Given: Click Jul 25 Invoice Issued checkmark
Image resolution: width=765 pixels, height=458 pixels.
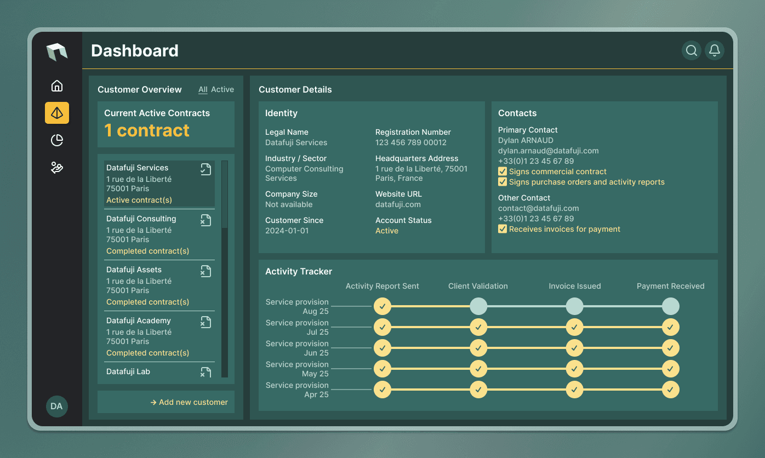Looking at the screenshot, I should pos(574,327).
